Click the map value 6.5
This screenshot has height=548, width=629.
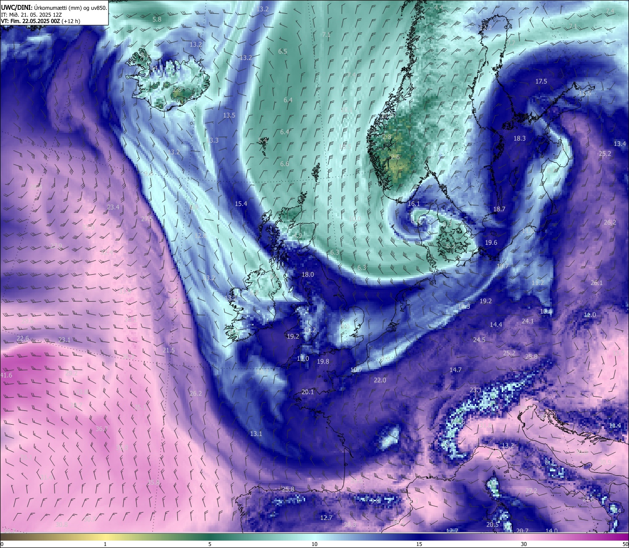[283, 51]
